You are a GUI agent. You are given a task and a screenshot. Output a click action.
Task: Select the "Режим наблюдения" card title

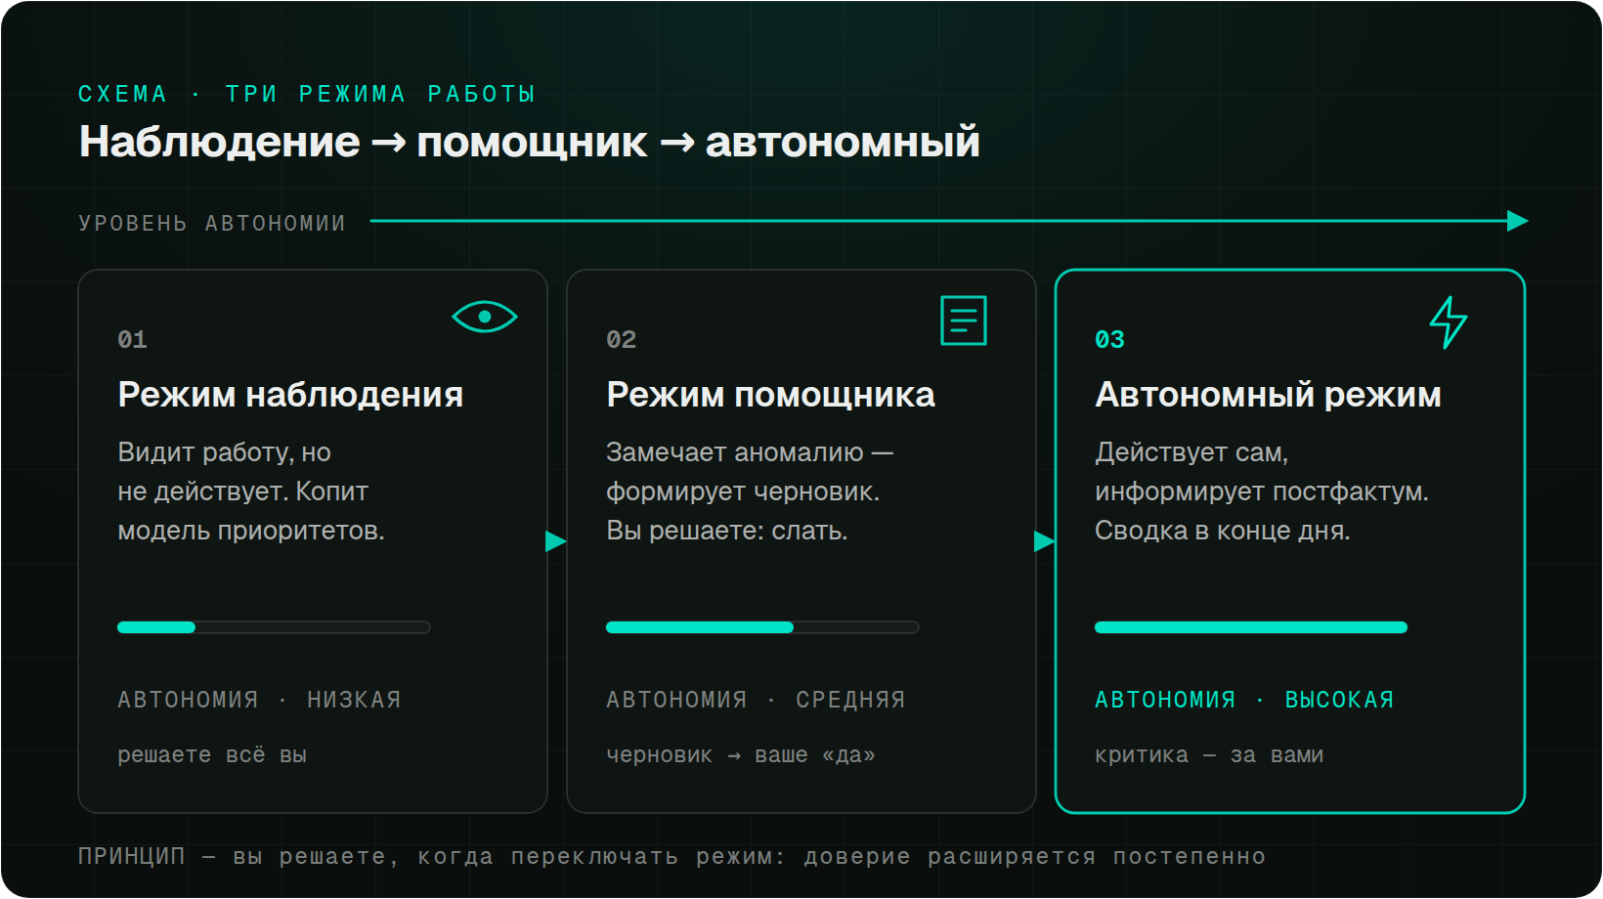tap(290, 395)
